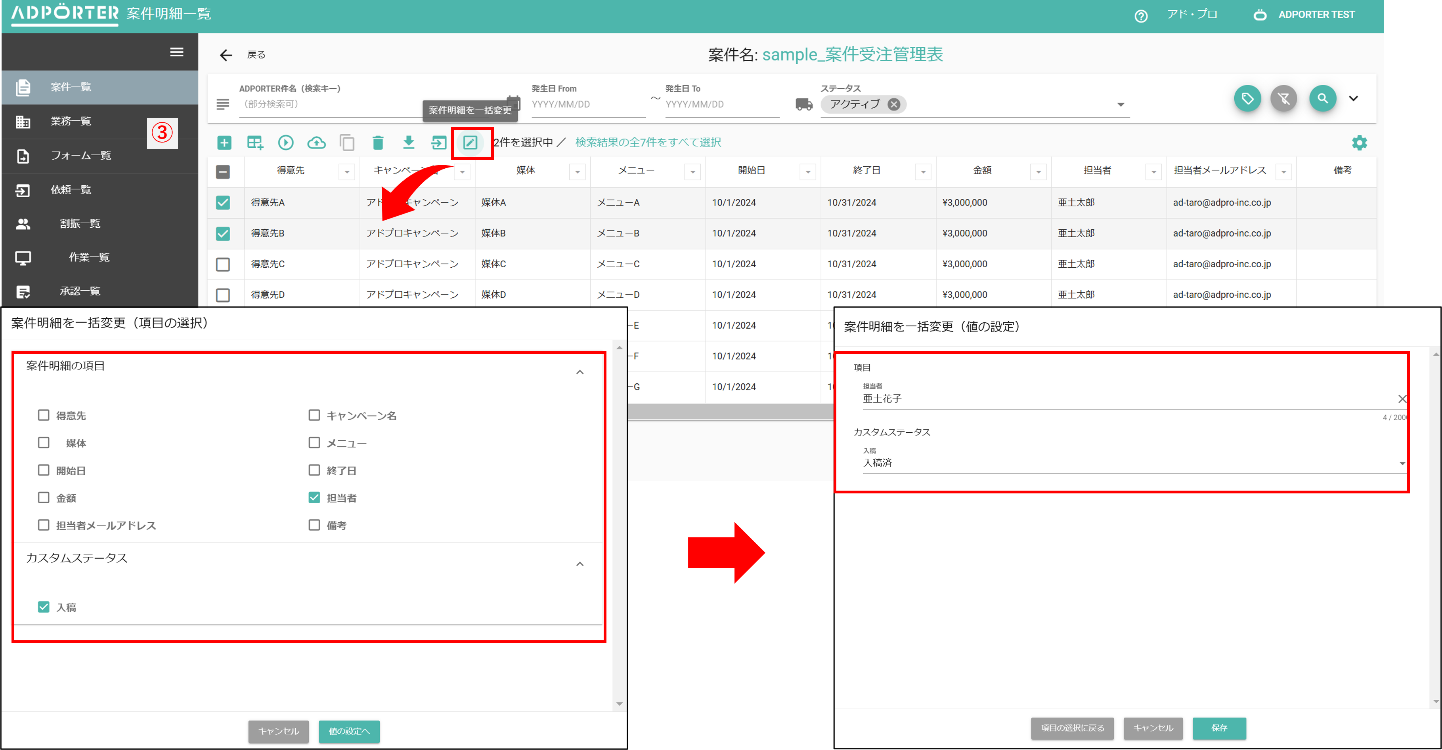Open the table settings gear icon
Screen dimensions: 1442x750
coord(1359,143)
